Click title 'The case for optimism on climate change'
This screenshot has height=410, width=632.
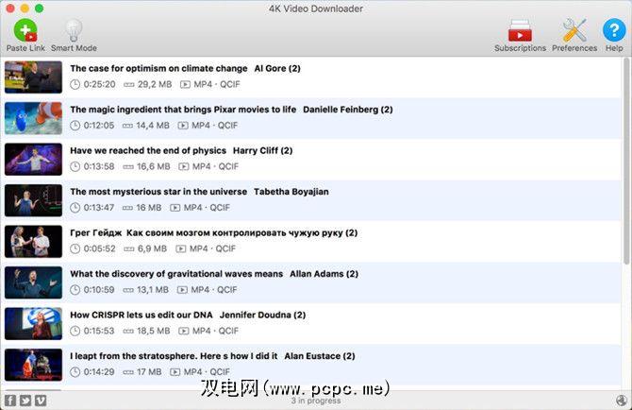pyautogui.click(x=158, y=69)
